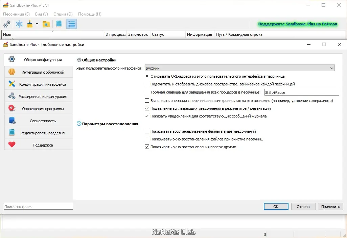Click the ID процесса column header
The width and height of the screenshot is (347, 238).
[x=115, y=34]
